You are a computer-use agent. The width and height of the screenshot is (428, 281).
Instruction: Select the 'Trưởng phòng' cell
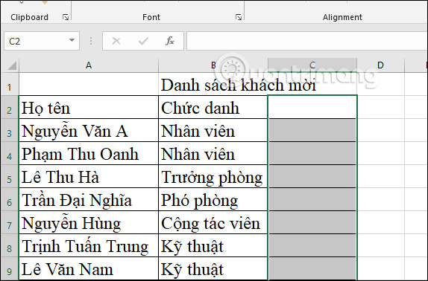(x=213, y=176)
